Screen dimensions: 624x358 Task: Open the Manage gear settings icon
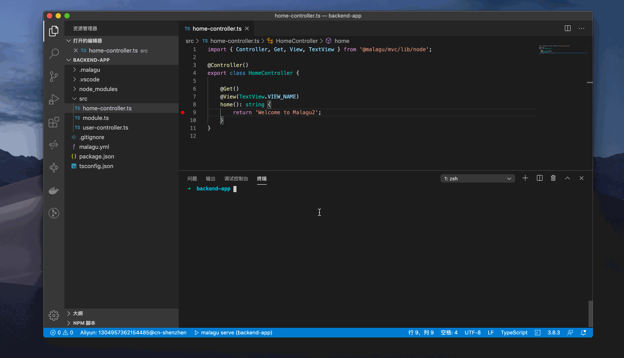54,316
